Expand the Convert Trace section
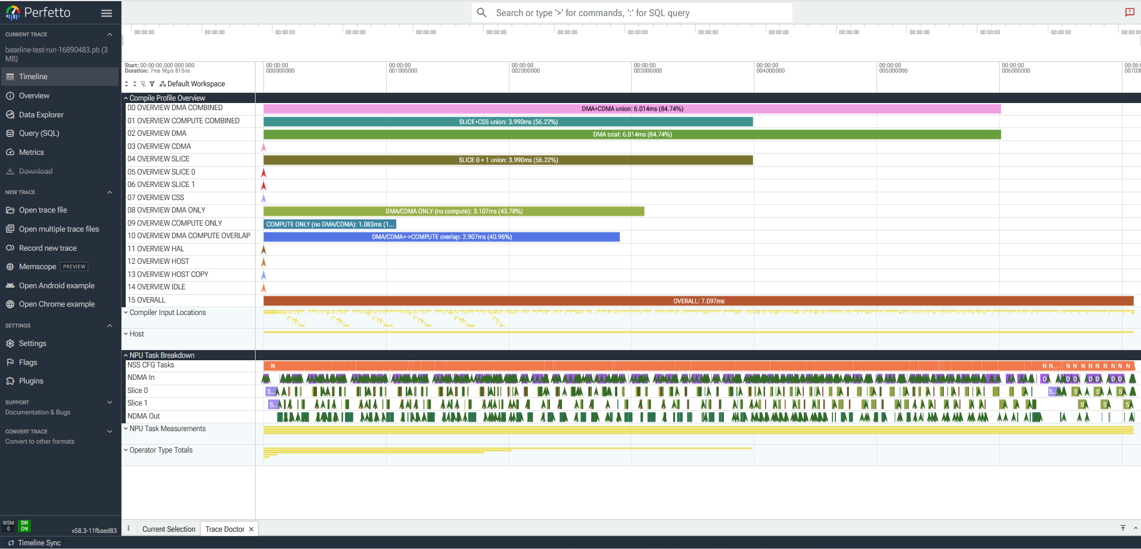Viewport: 1141px width, 549px height. (x=110, y=432)
